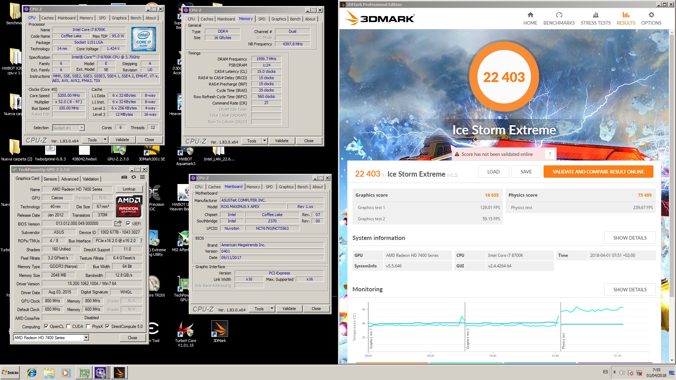This screenshot has height=380, width=676.
Task: Take a GPU-Z screenshot with camera icon
Action: point(124,177)
